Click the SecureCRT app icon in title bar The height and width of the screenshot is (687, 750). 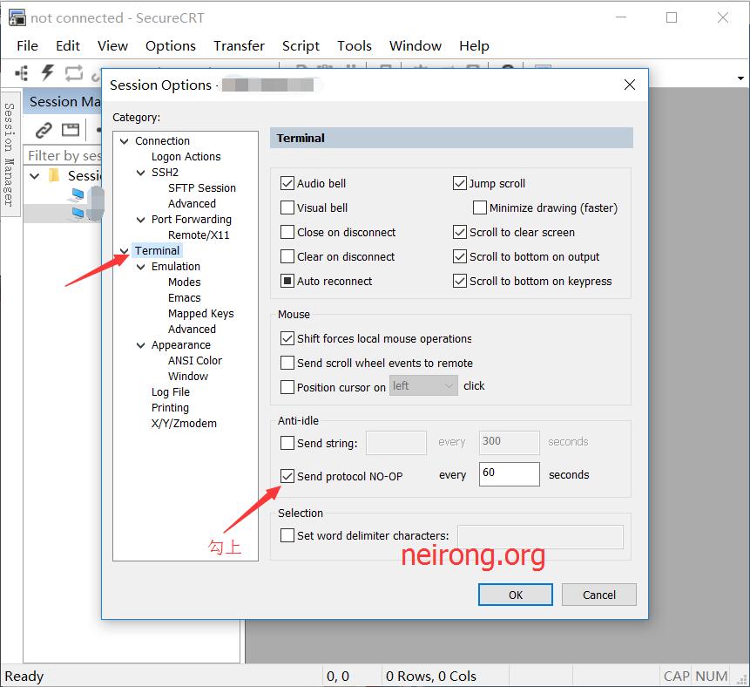[x=17, y=17]
